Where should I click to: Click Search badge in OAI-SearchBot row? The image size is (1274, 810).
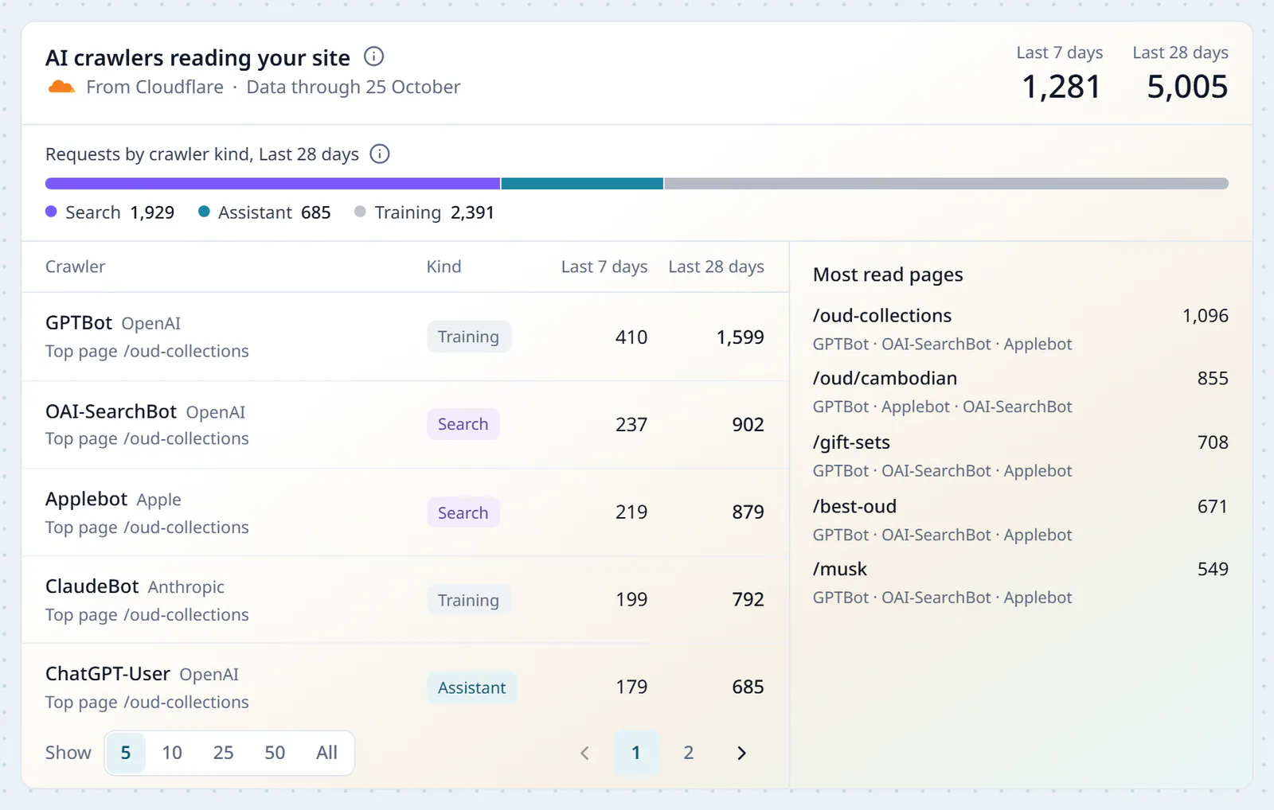[x=463, y=424]
